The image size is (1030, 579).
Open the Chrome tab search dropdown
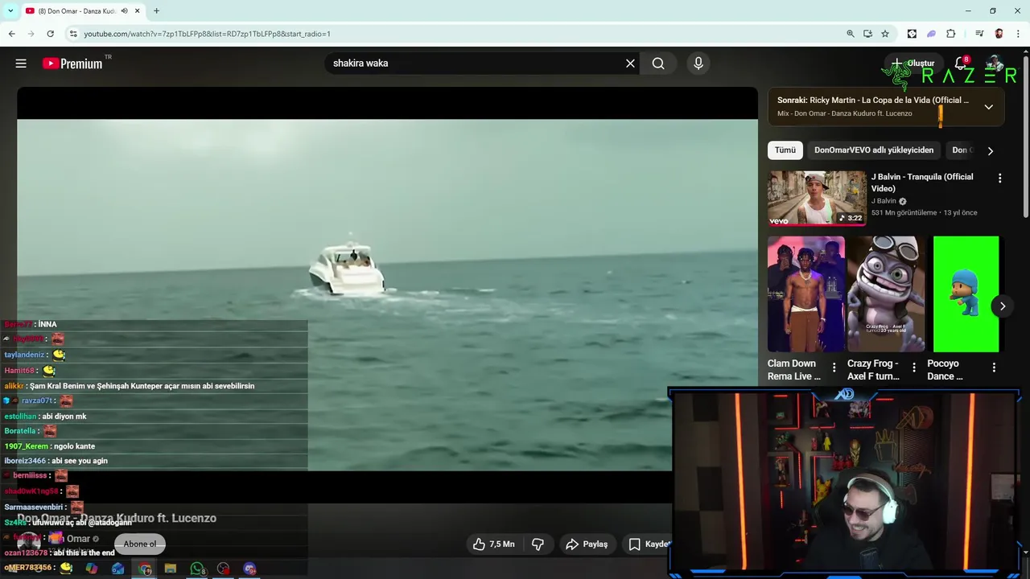tap(10, 11)
